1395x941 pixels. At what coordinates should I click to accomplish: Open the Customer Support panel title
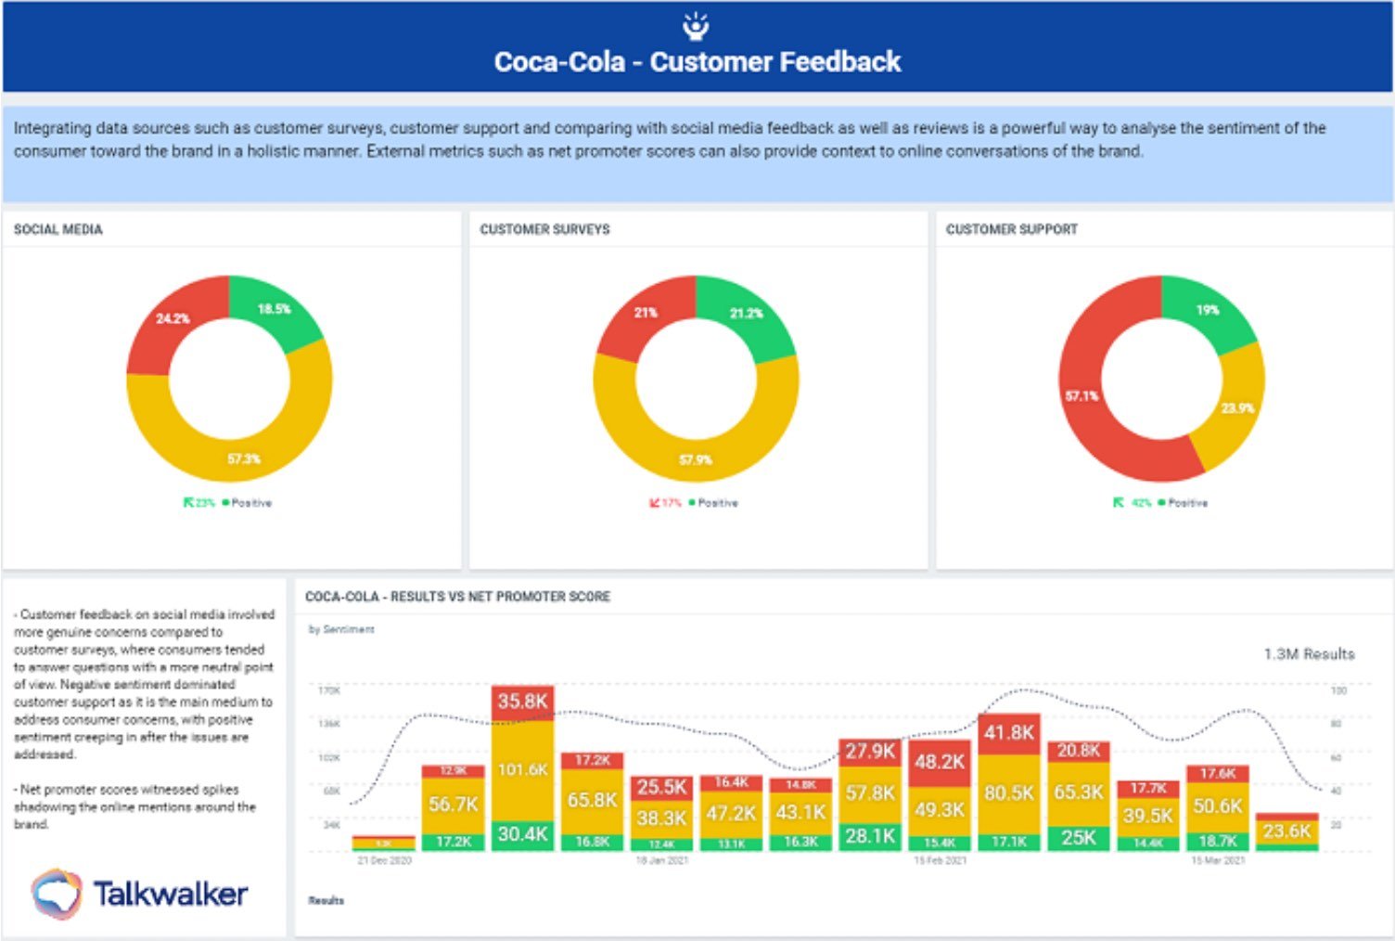click(x=1012, y=229)
